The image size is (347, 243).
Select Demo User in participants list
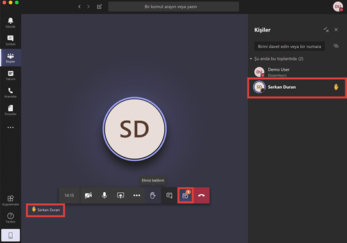click(x=297, y=72)
